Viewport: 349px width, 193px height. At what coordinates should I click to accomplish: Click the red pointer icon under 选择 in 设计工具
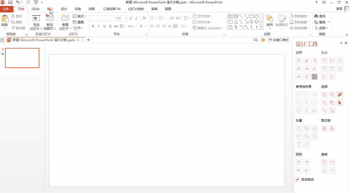click(x=340, y=103)
